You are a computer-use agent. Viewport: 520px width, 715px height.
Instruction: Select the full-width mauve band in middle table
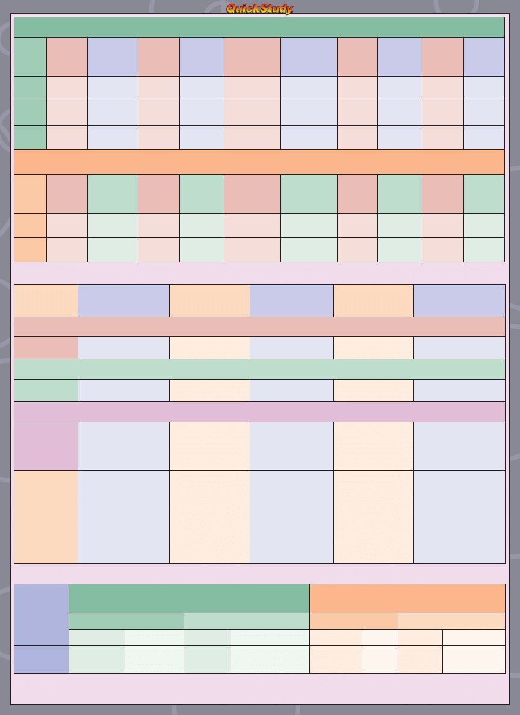pyautogui.click(x=259, y=412)
